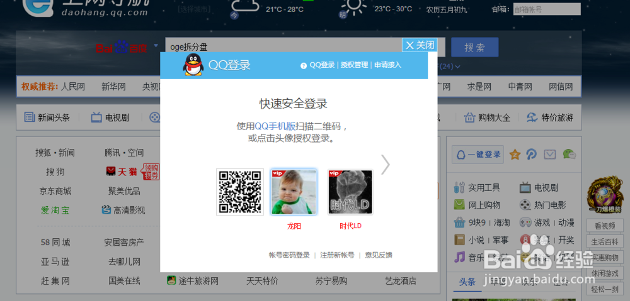
Task: Open 艺龙酒店 link
Action: coord(400,280)
